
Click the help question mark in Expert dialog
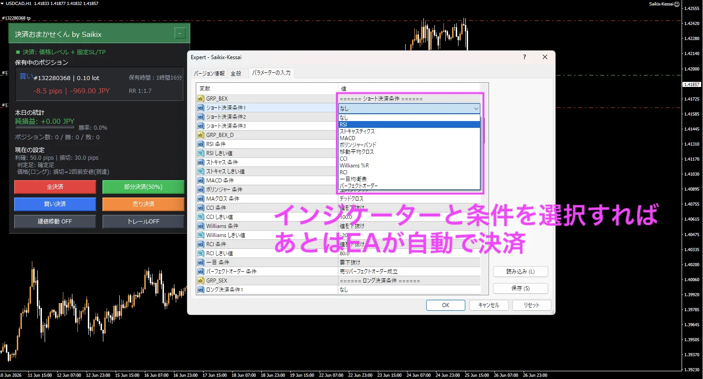(x=525, y=57)
